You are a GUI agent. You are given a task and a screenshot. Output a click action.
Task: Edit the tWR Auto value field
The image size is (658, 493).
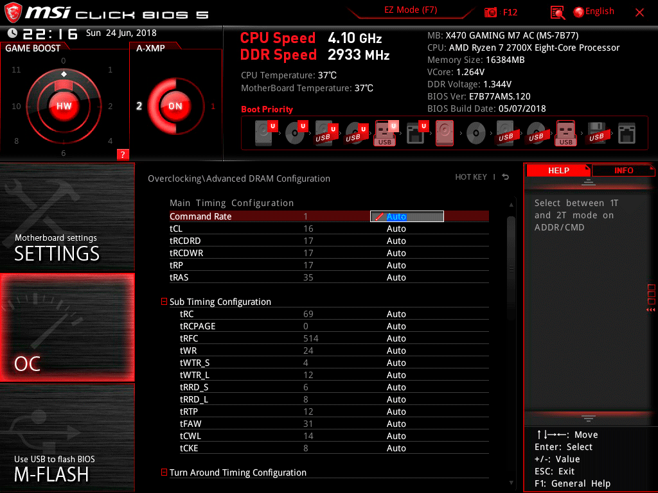tap(396, 350)
